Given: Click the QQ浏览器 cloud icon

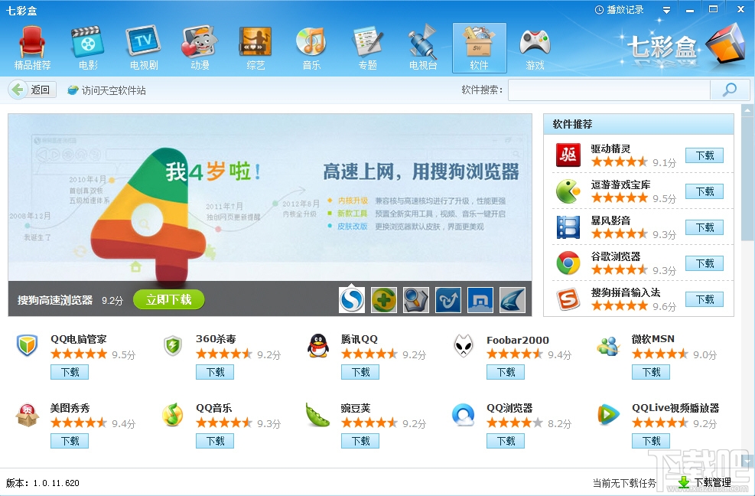Looking at the screenshot, I should pyautogui.click(x=464, y=415).
